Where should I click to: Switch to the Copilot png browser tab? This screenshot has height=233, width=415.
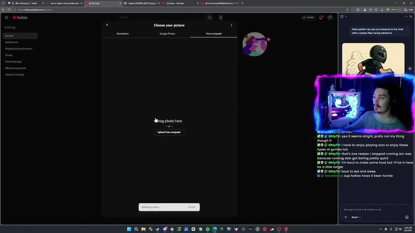(142, 3)
